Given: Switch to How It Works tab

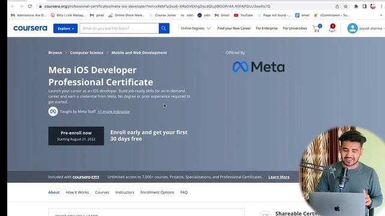Looking at the screenshot, I should (x=78, y=193).
